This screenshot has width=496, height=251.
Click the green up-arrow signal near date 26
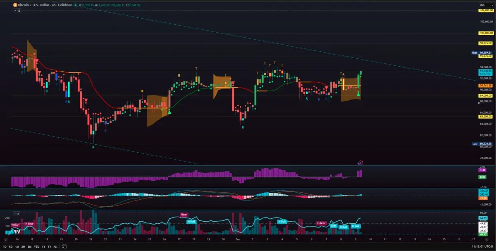coord(169,111)
